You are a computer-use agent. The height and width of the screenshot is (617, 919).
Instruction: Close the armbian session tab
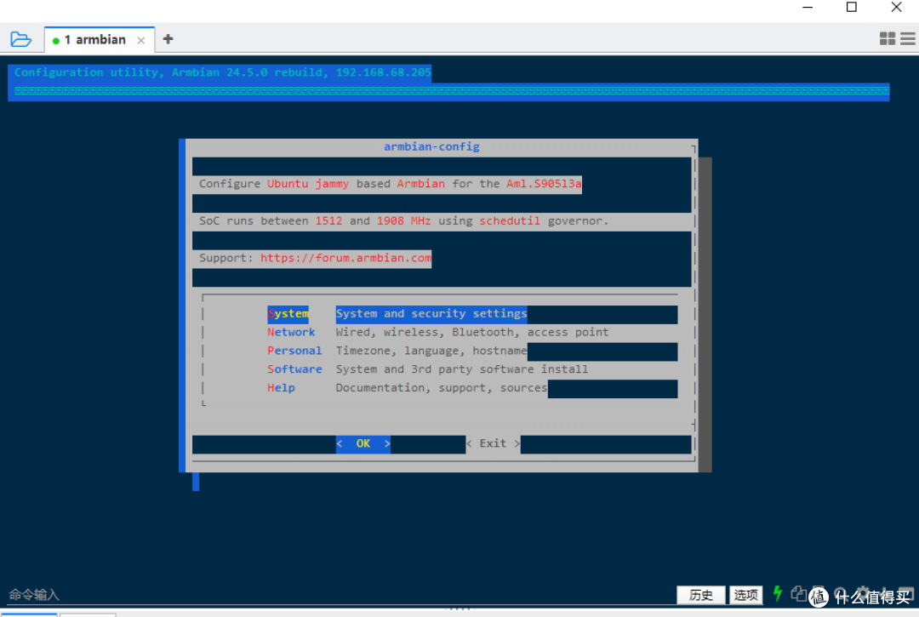click(x=141, y=41)
